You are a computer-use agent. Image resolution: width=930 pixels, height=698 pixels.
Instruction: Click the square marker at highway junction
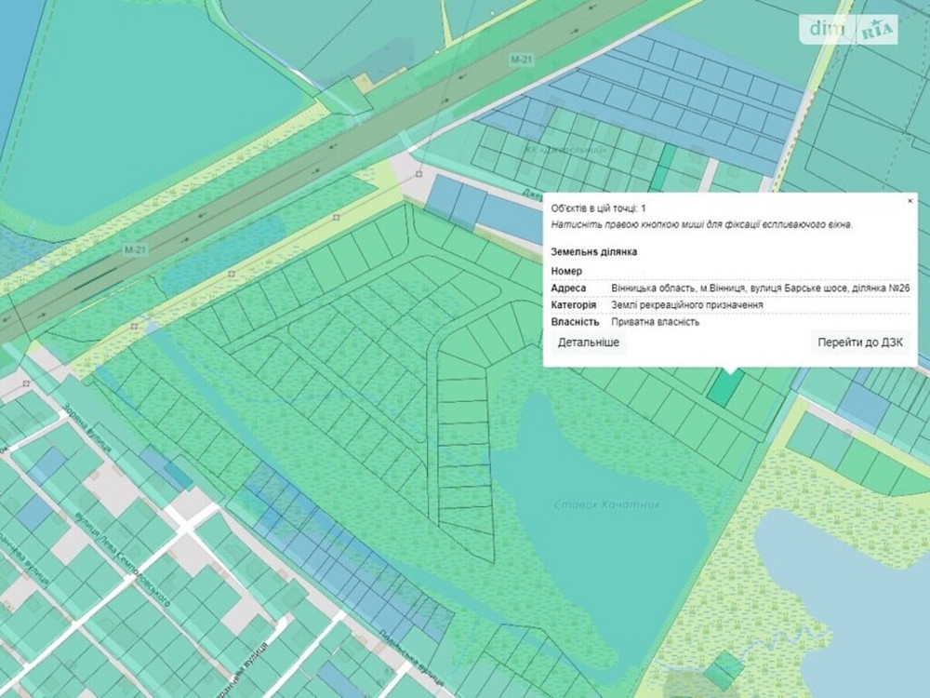[418, 173]
